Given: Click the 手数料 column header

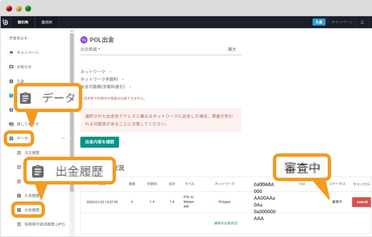Looking at the screenshot, I should (152, 184).
